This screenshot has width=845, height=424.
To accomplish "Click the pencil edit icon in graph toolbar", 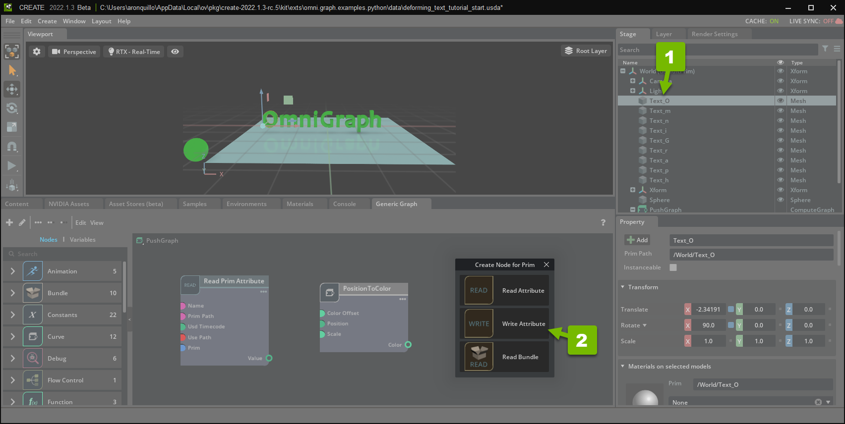I will (22, 222).
